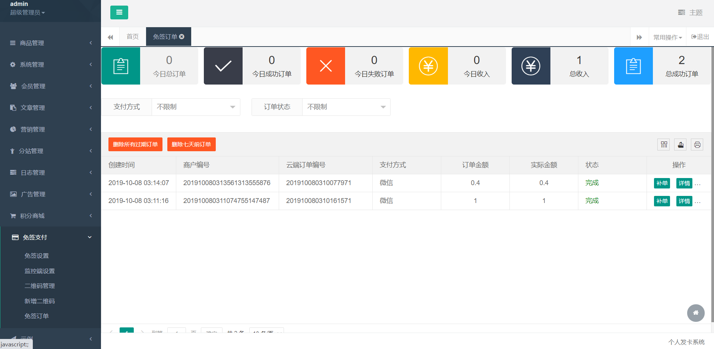Open the 二维码管理 sidebar item
This screenshot has width=714, height=349.
tap(40, 286)
